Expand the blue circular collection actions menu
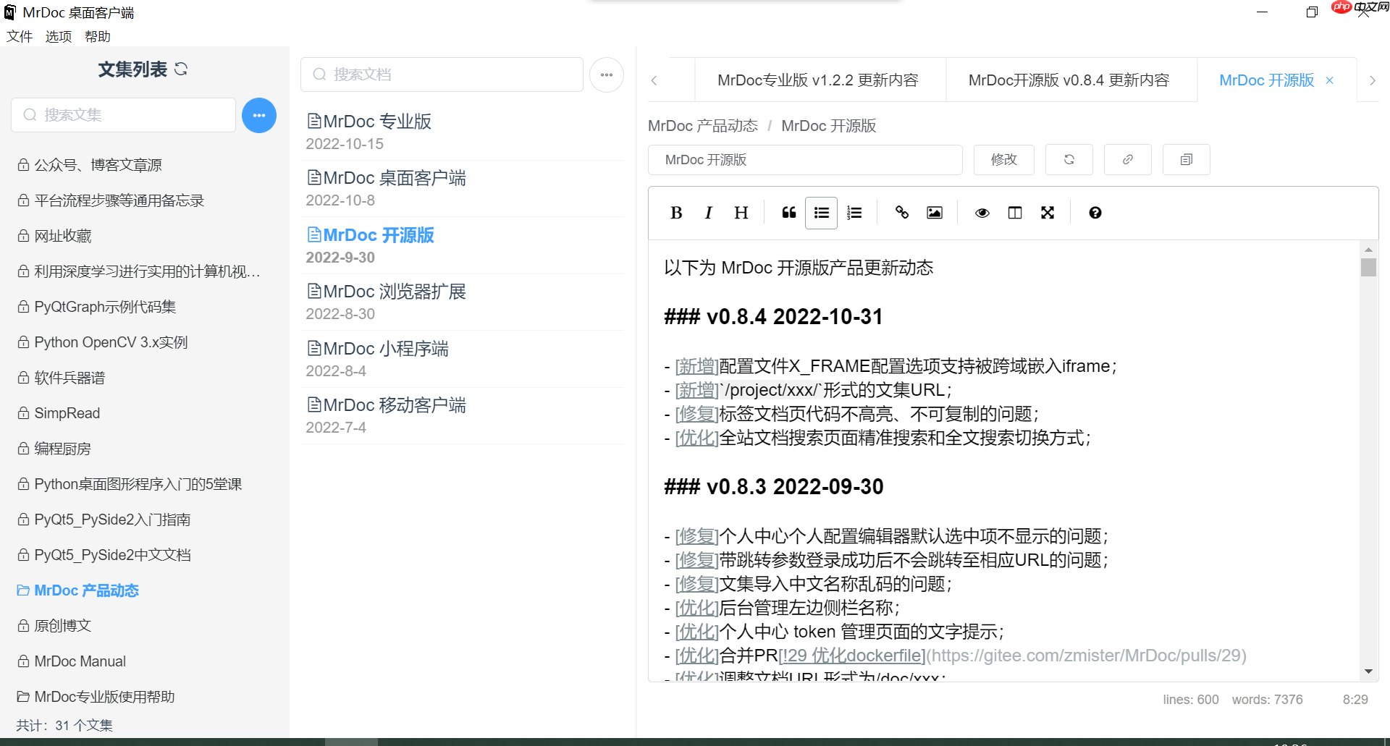This screenshot has height=746, width=1390. [x=259, y=115]
